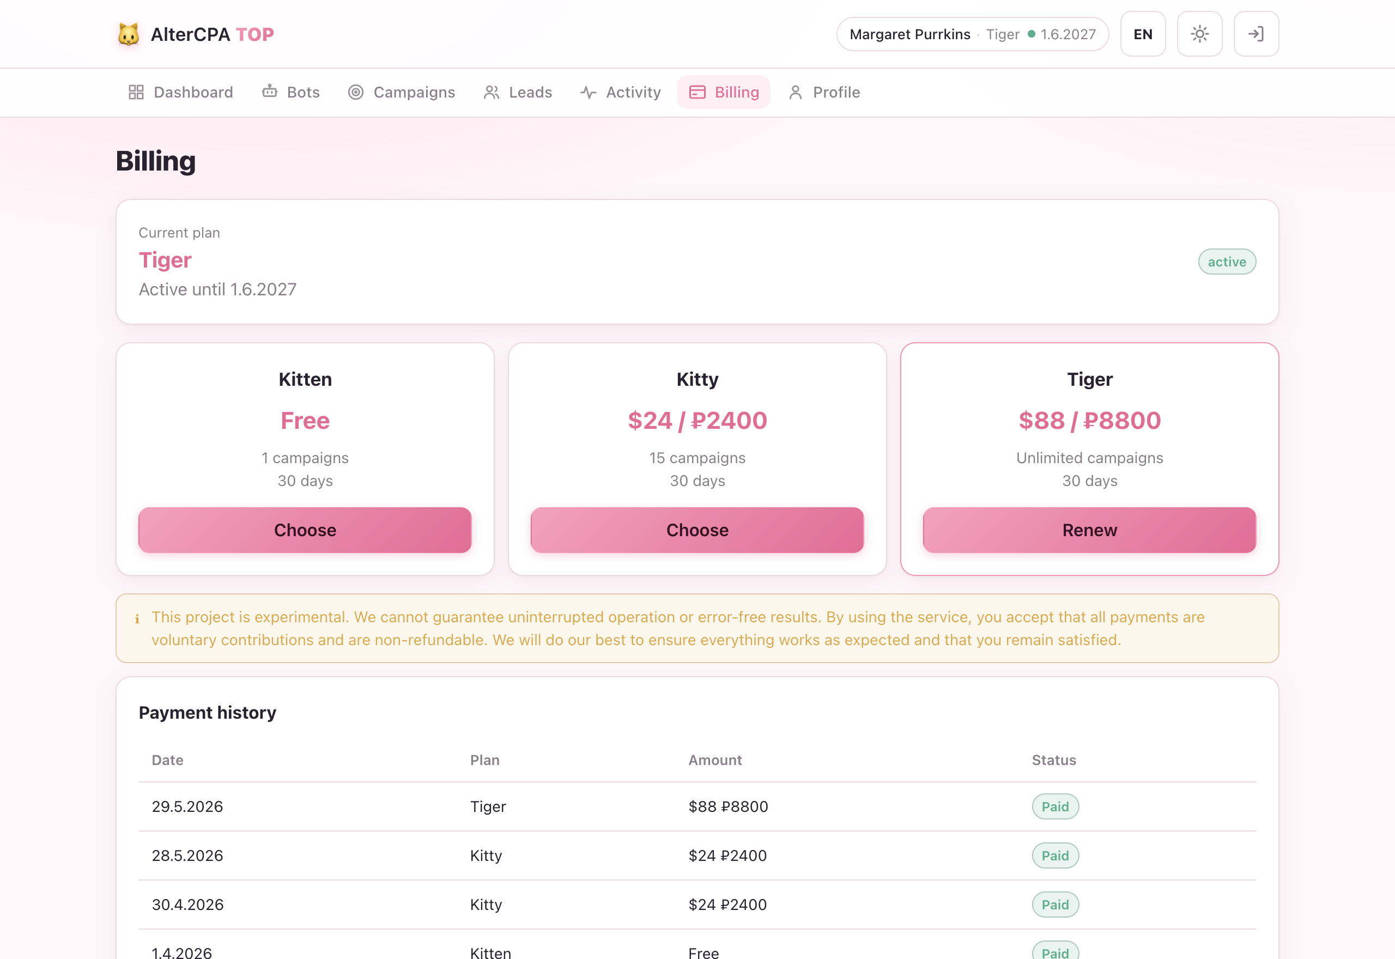This screenshot has height=959, width=1395.
Task: Click 'Unlimited campaigns' in Tiger card
Action: click(x=1089, y=458)
